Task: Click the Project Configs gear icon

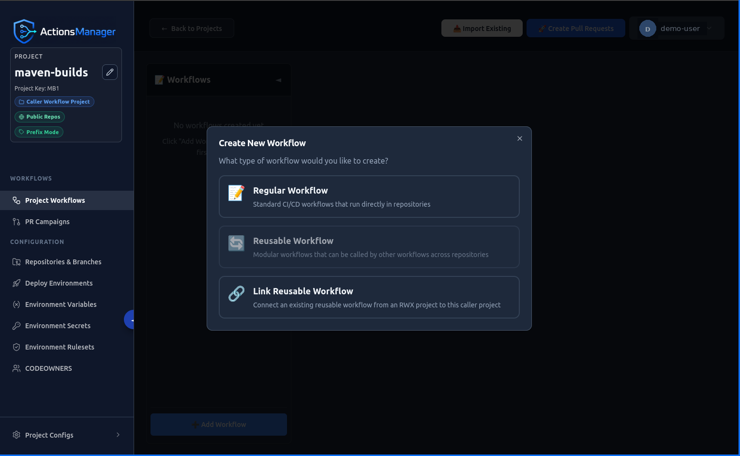Action: tap(16, 435)
